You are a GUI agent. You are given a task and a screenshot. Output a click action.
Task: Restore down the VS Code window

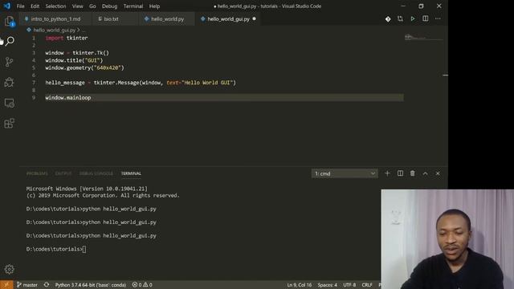421,6
